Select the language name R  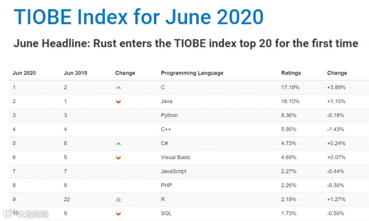tap(163, 199)
